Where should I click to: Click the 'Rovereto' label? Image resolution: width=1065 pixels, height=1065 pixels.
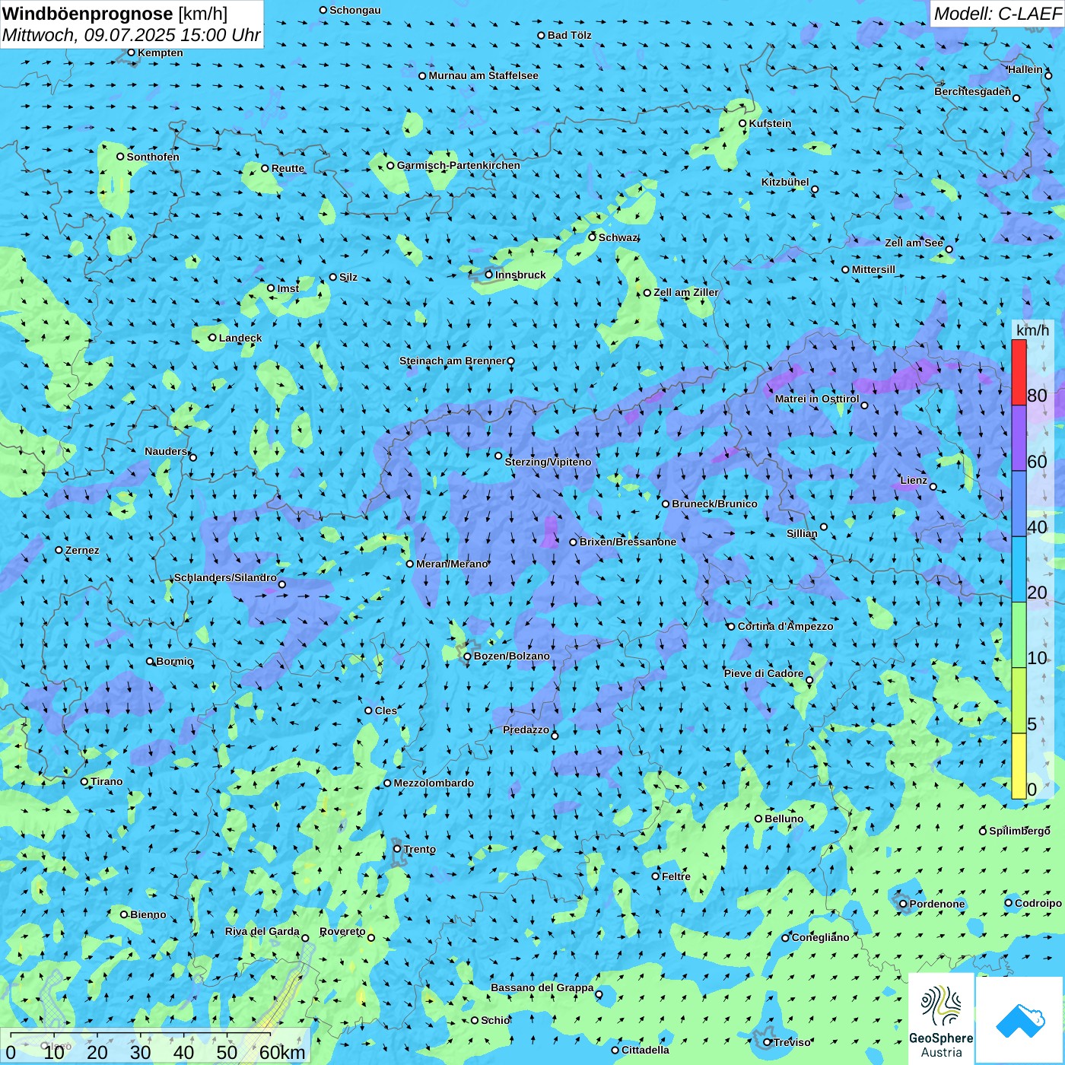(342, 931)
